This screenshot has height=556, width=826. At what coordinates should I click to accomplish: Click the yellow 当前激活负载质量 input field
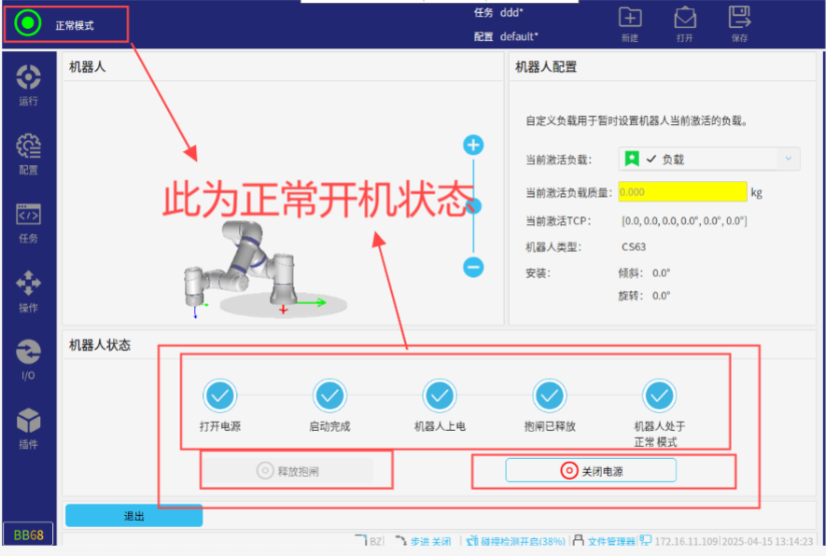tap(682, 192)
